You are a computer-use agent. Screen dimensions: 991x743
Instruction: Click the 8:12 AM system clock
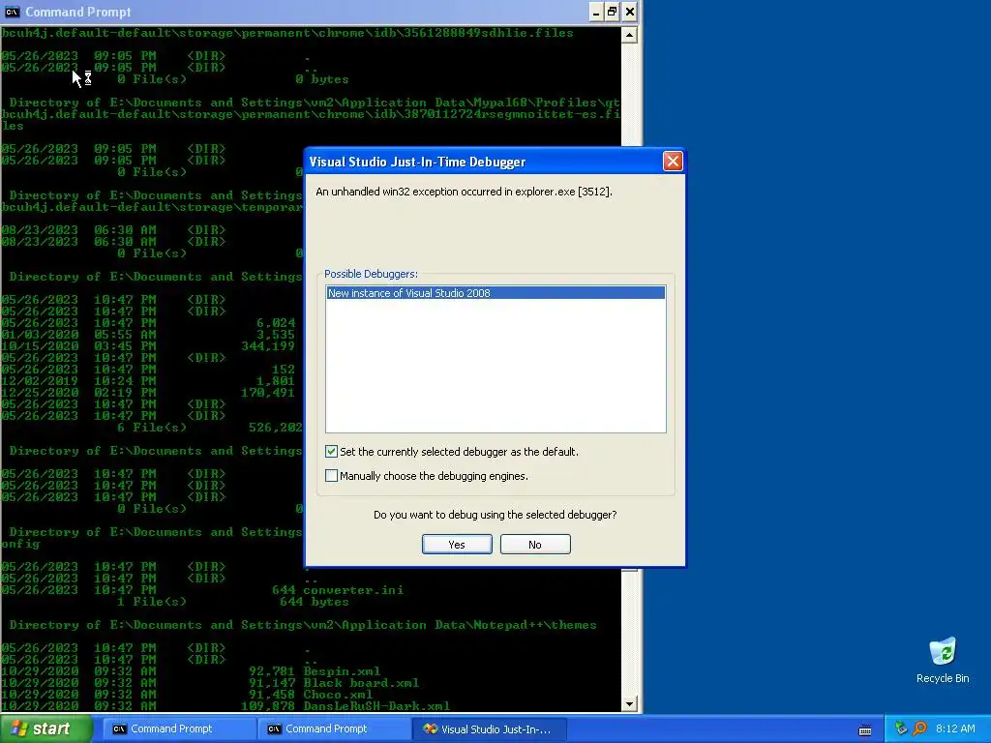click(955, 729)
